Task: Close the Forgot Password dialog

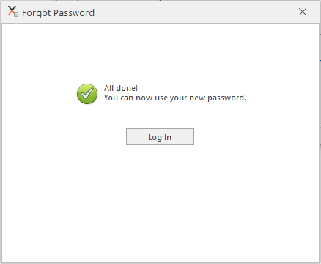Action: coord(303,12)
